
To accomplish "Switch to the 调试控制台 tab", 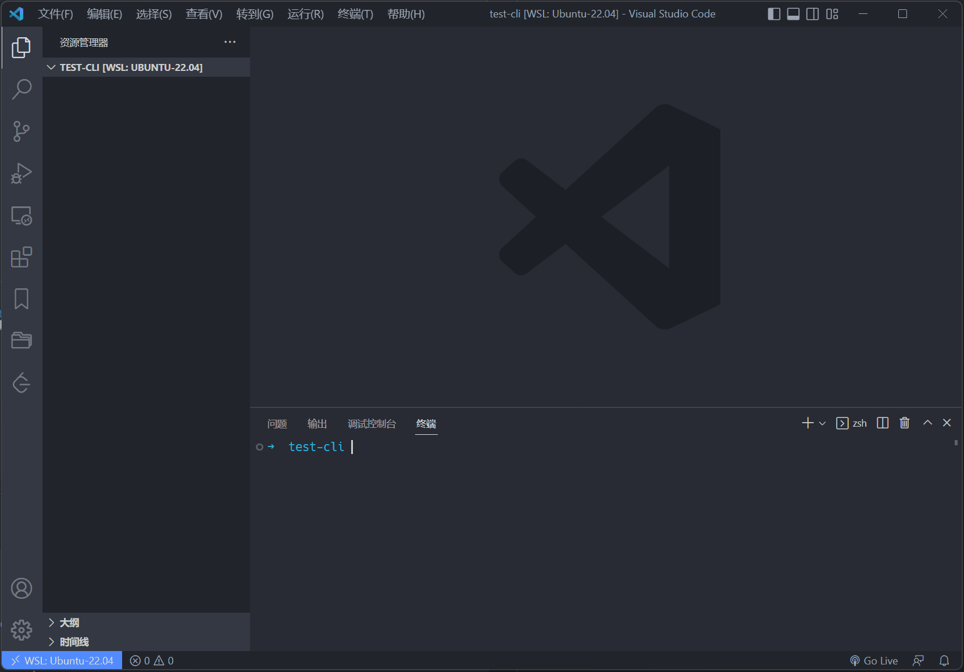I will [372, 424].
